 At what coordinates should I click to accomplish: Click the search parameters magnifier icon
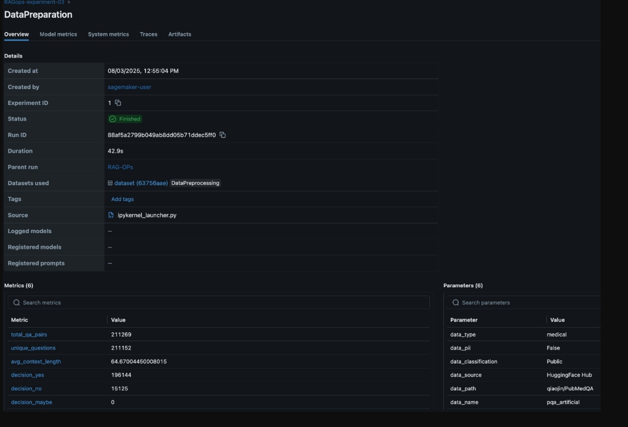(x=456, y=302)
